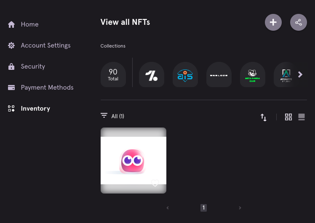
Task: Show more collections with right chevron
Action: tap(300, 74)
